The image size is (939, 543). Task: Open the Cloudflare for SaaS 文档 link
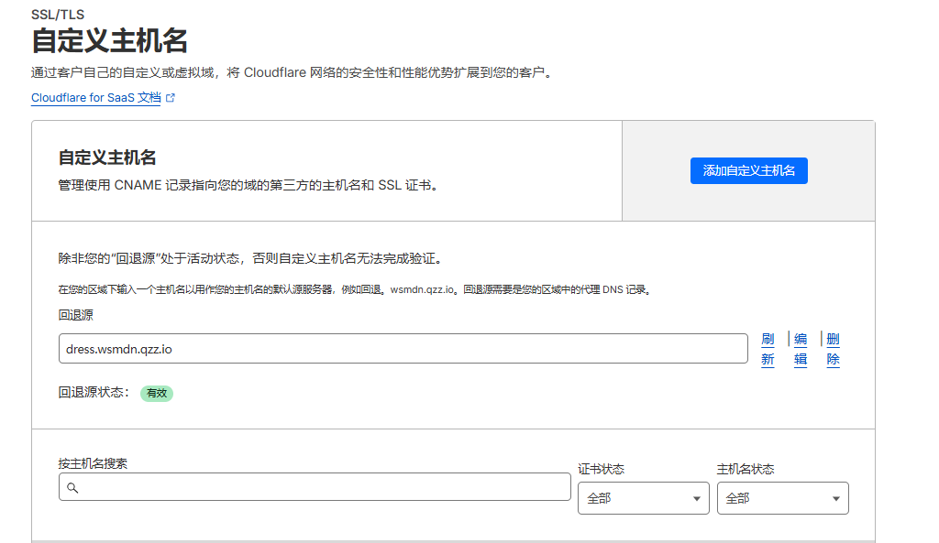tap(95, 98)
